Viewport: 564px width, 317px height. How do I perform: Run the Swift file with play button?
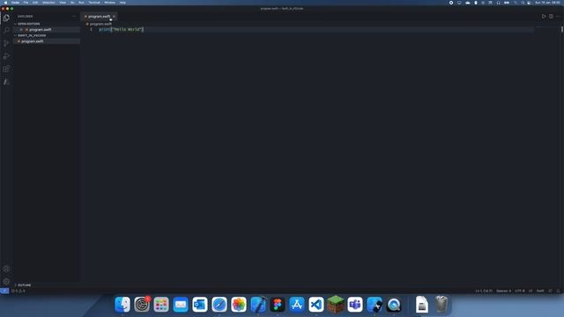[x=544, y=16]
